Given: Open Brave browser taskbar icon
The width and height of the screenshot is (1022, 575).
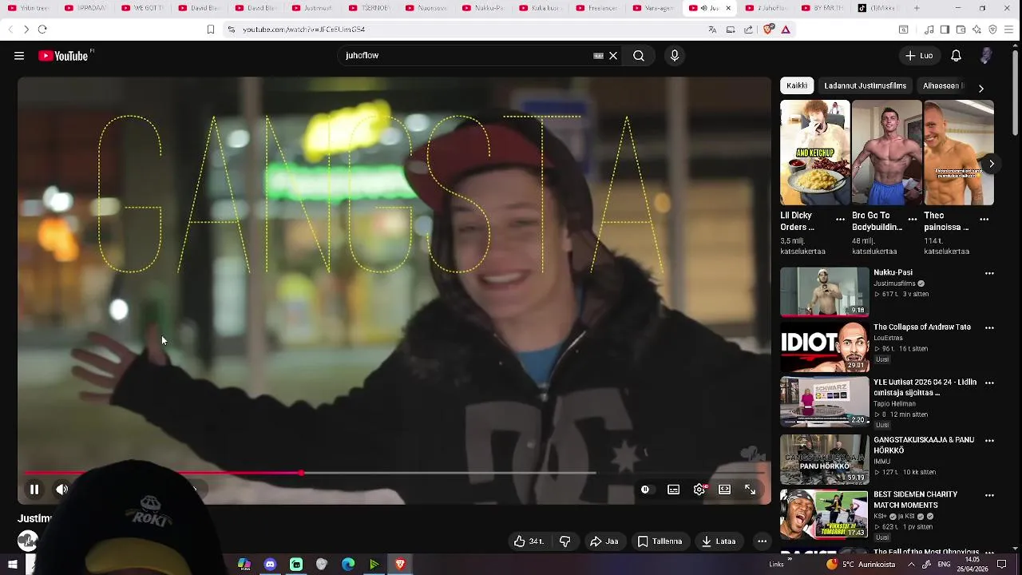Looking at the screenshot, I should pyautogui.click(x=400, y=565).
